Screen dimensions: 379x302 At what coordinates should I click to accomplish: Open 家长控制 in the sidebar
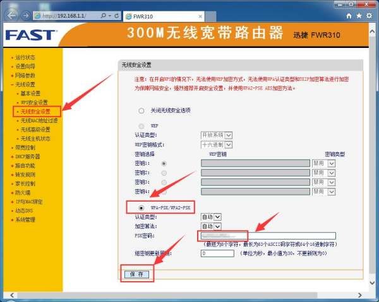click(25, 183)
